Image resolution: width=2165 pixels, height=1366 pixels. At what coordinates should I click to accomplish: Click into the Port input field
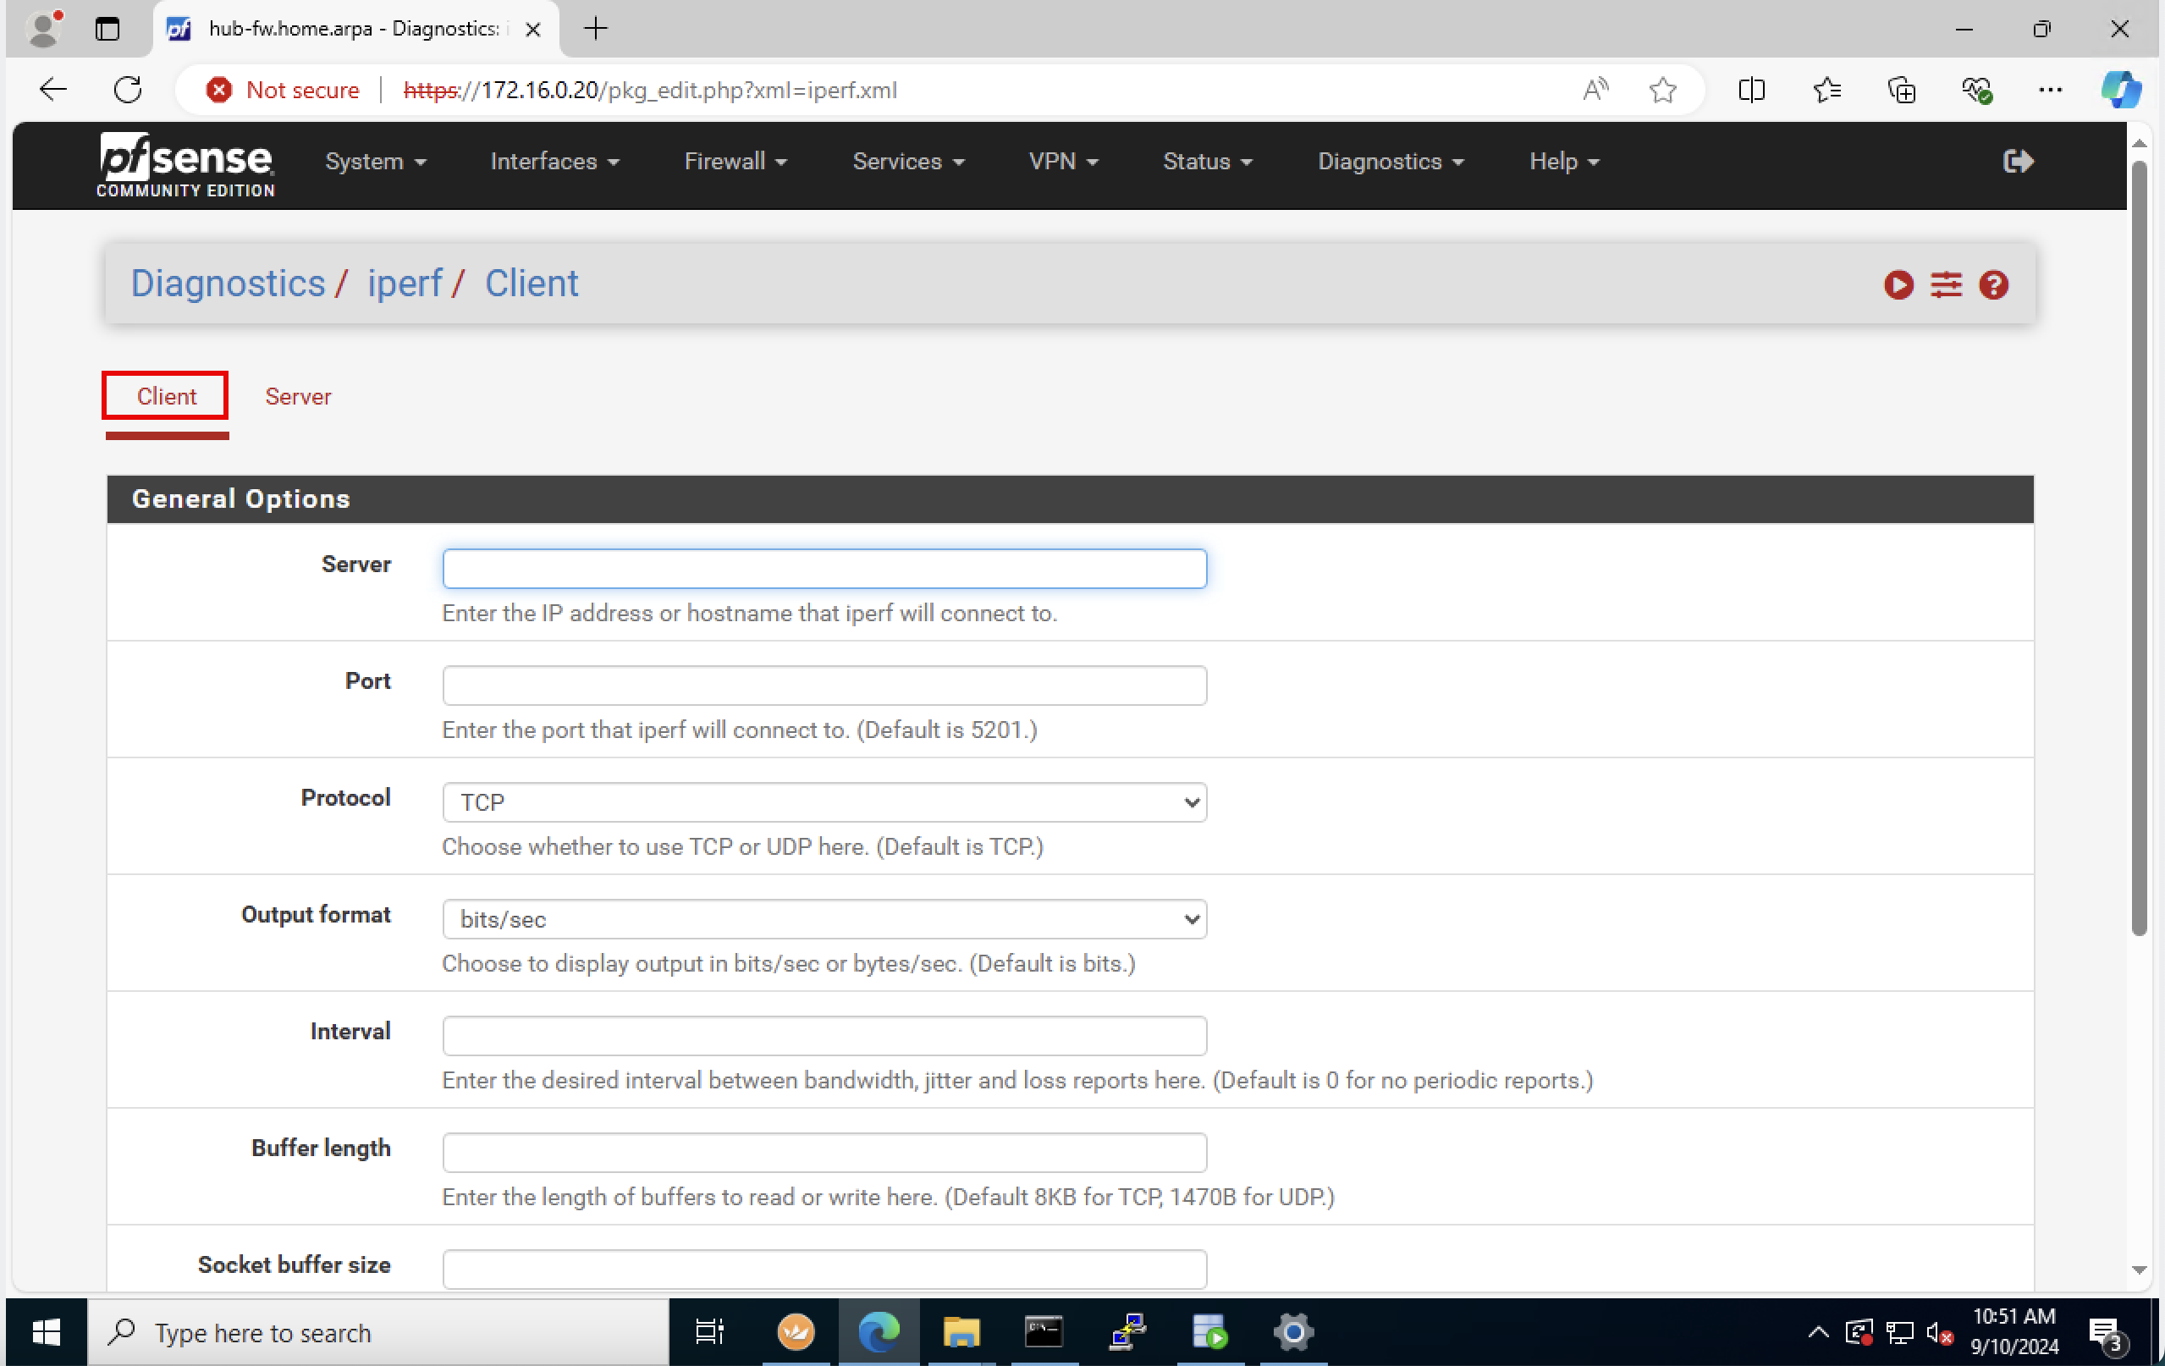[x=824, y=686]
